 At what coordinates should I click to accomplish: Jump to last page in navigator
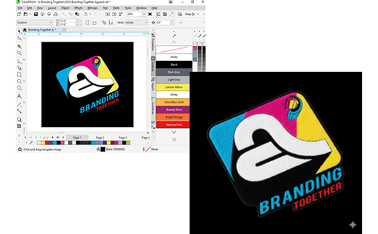pyautogui.click(x=58, y=137)
